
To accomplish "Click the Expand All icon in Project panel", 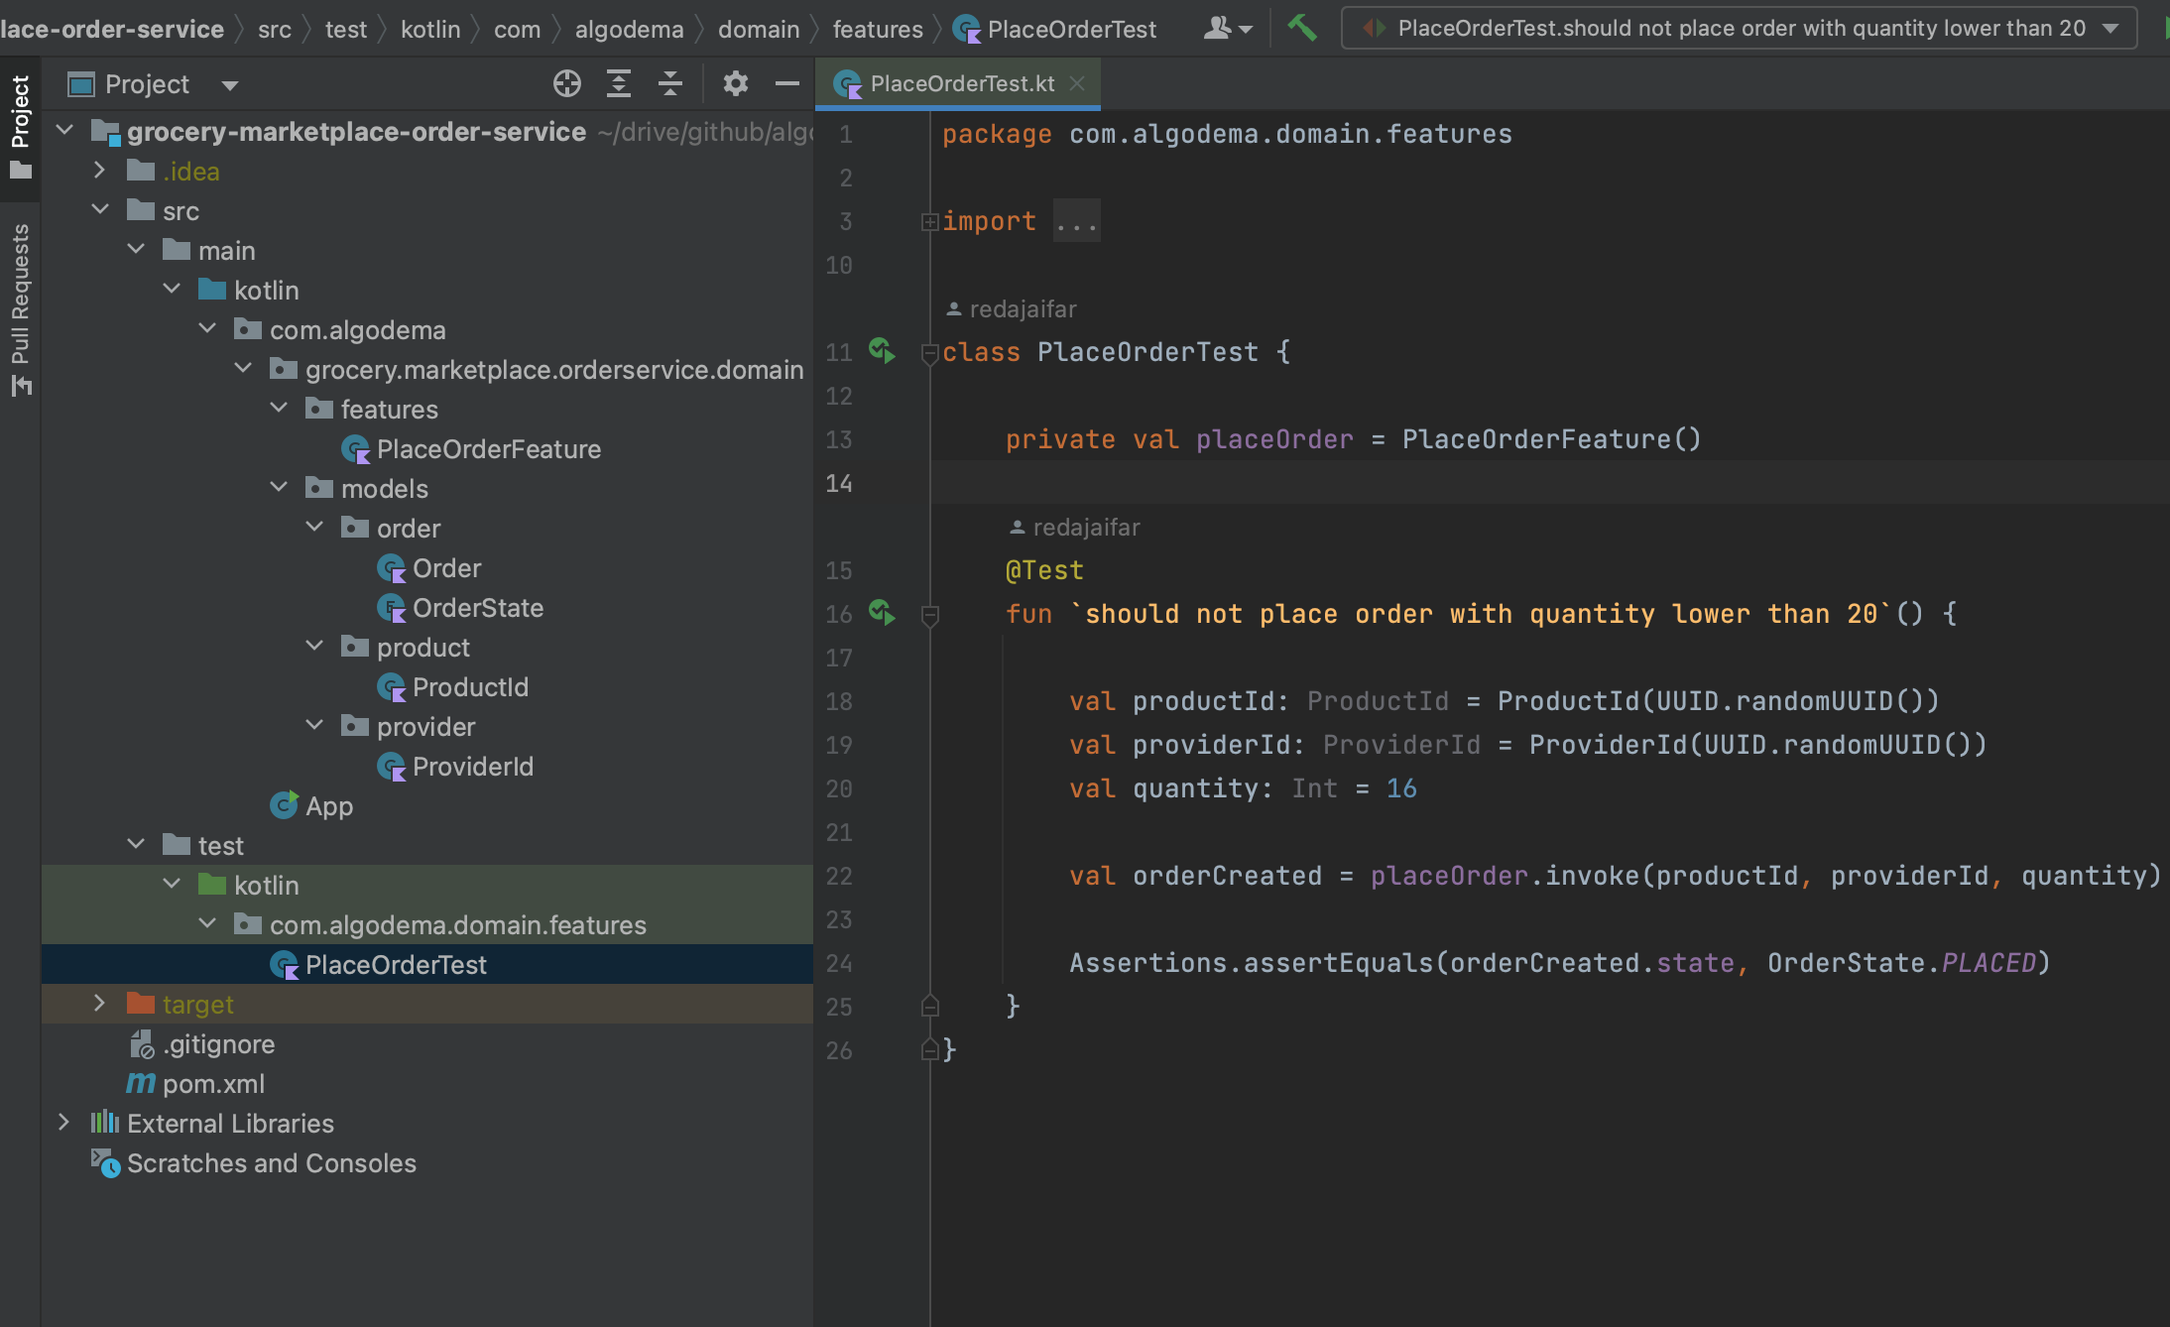I will 619,84.
